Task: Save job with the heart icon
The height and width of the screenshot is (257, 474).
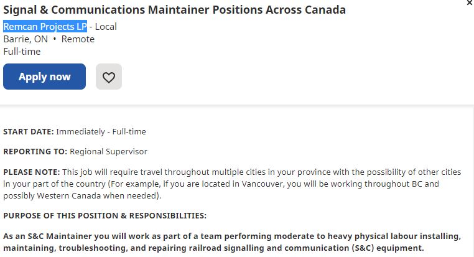Action: (x=109, y=77)
